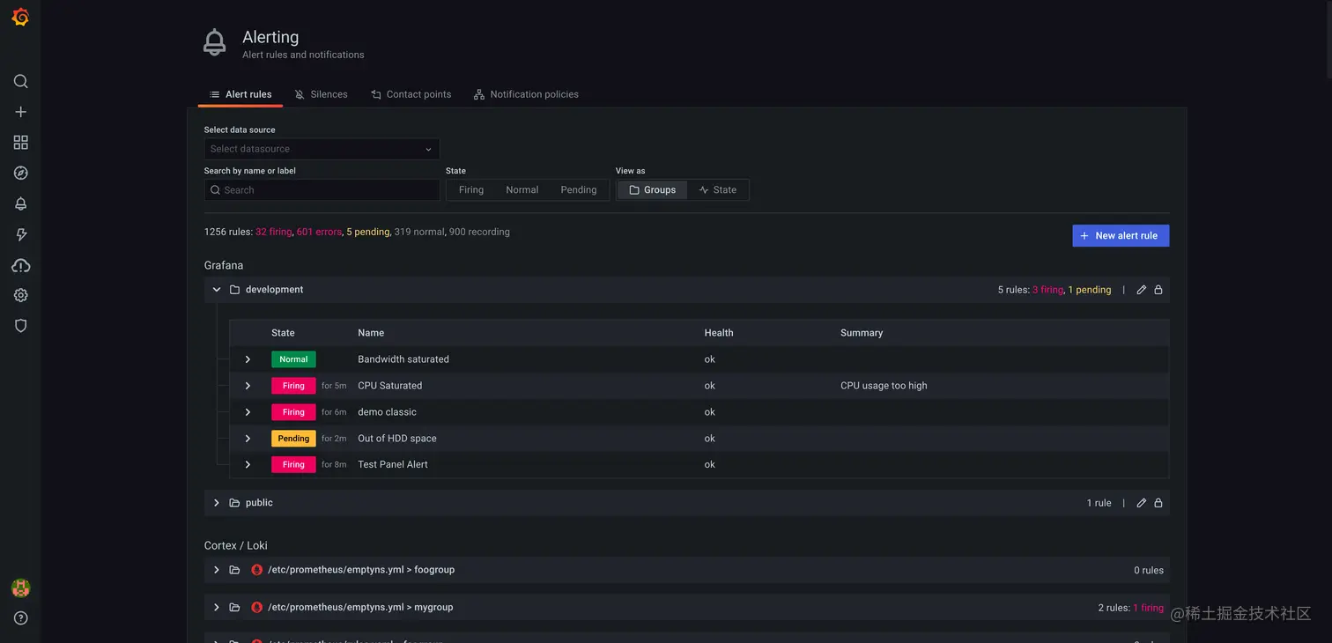Open the Create plus icon in sidebar
This screenshot has width=1332, height=643.
pyautogui.click(x=20, y=112)
